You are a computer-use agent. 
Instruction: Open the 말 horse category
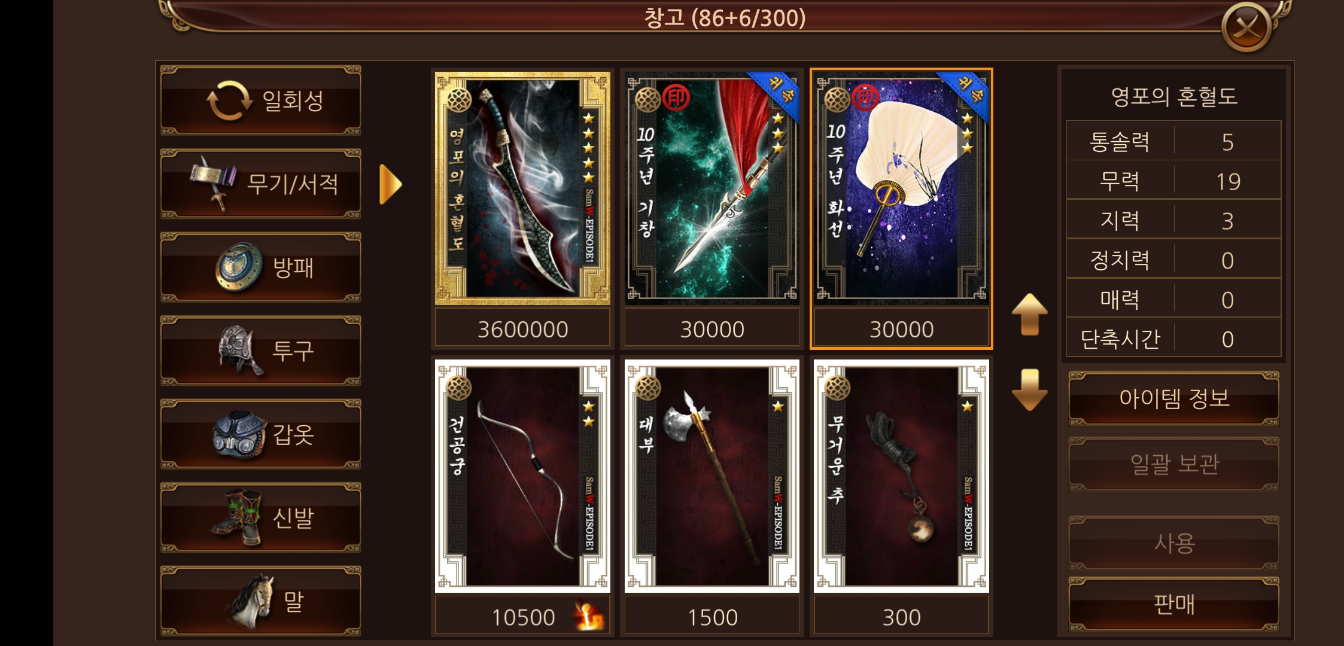pos(260,601)
